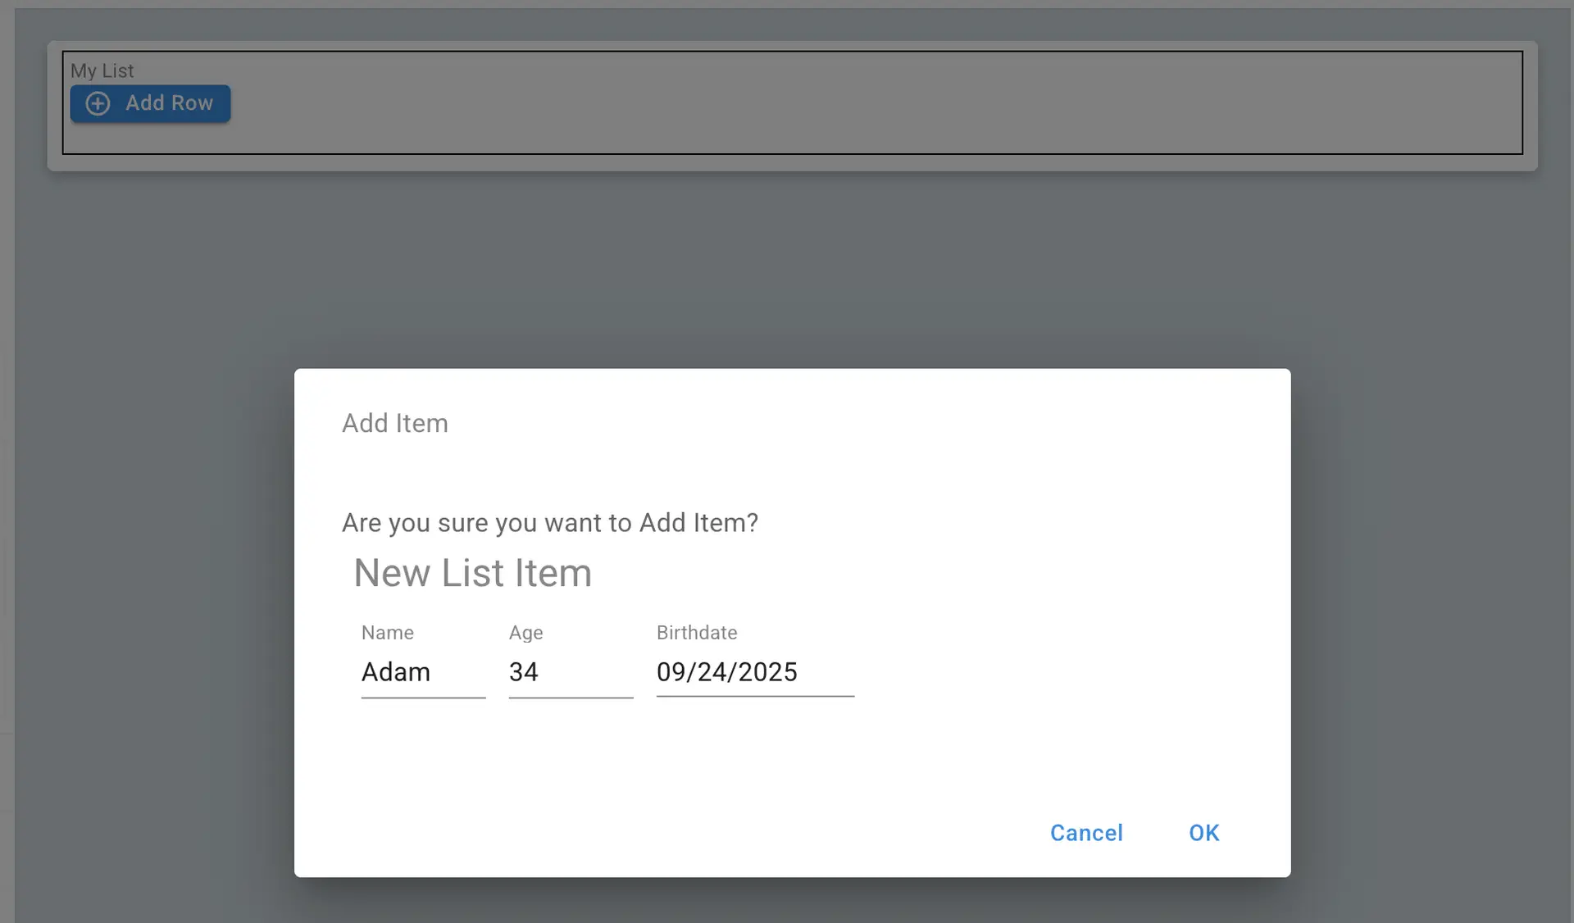The width and height of the screenshot is (1574, 923).
Task: Click the underline beneath the Birthdate value
Action: [x=754, y=696]
